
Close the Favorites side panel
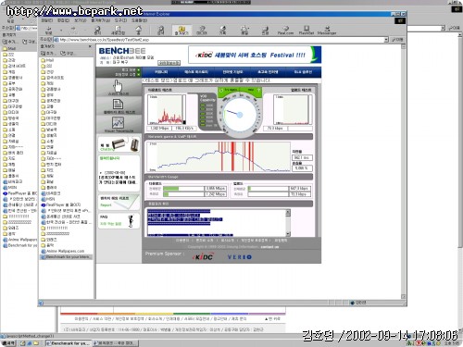tap(90, 46)
